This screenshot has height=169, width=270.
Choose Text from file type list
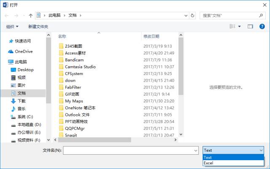click(233, 158)
